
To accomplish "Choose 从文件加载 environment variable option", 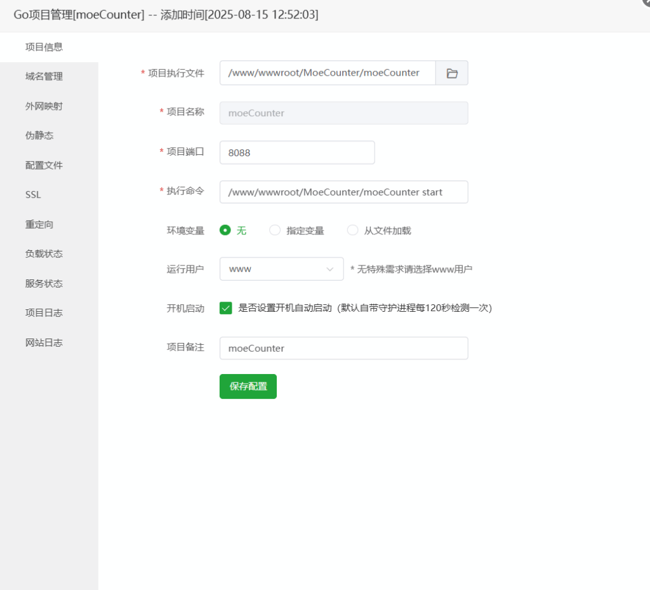I will 353,231.
